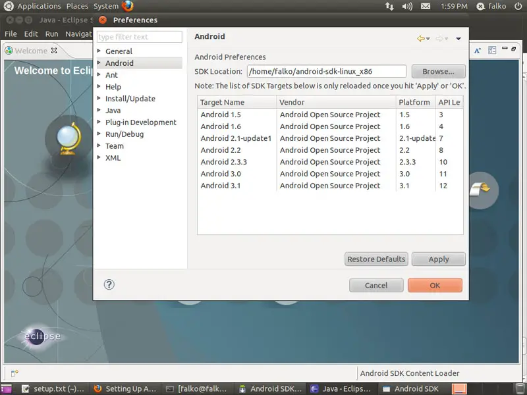Open the Ubuntu main menu logo icon

9,6
